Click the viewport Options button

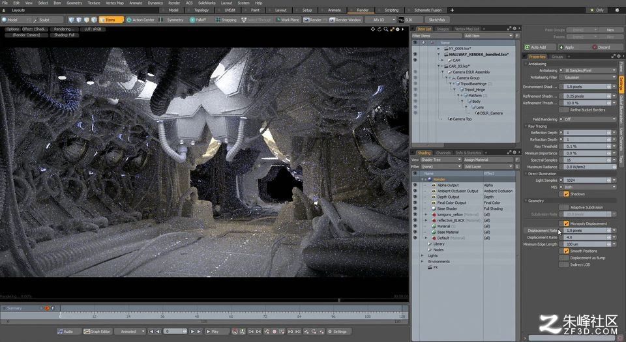coord(12,29)
